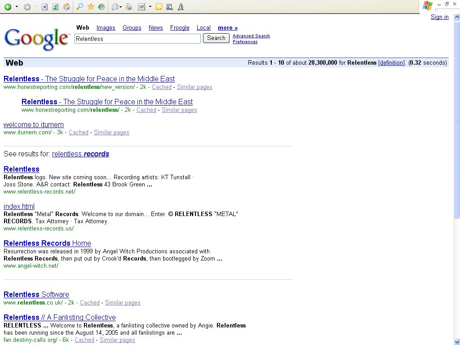Open the Relentless Records Home result
Screen dimensions: 460x345
[x=47, y=243]
